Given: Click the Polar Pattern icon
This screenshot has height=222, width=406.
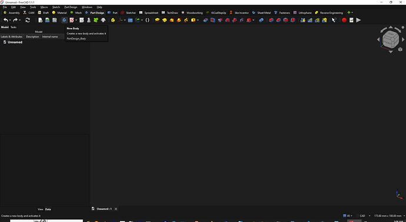Looking at the screenshot, I should click(x=317, y=20).
